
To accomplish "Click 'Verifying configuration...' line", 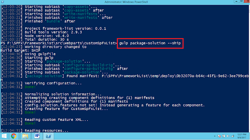I will [x=53, y=83].
